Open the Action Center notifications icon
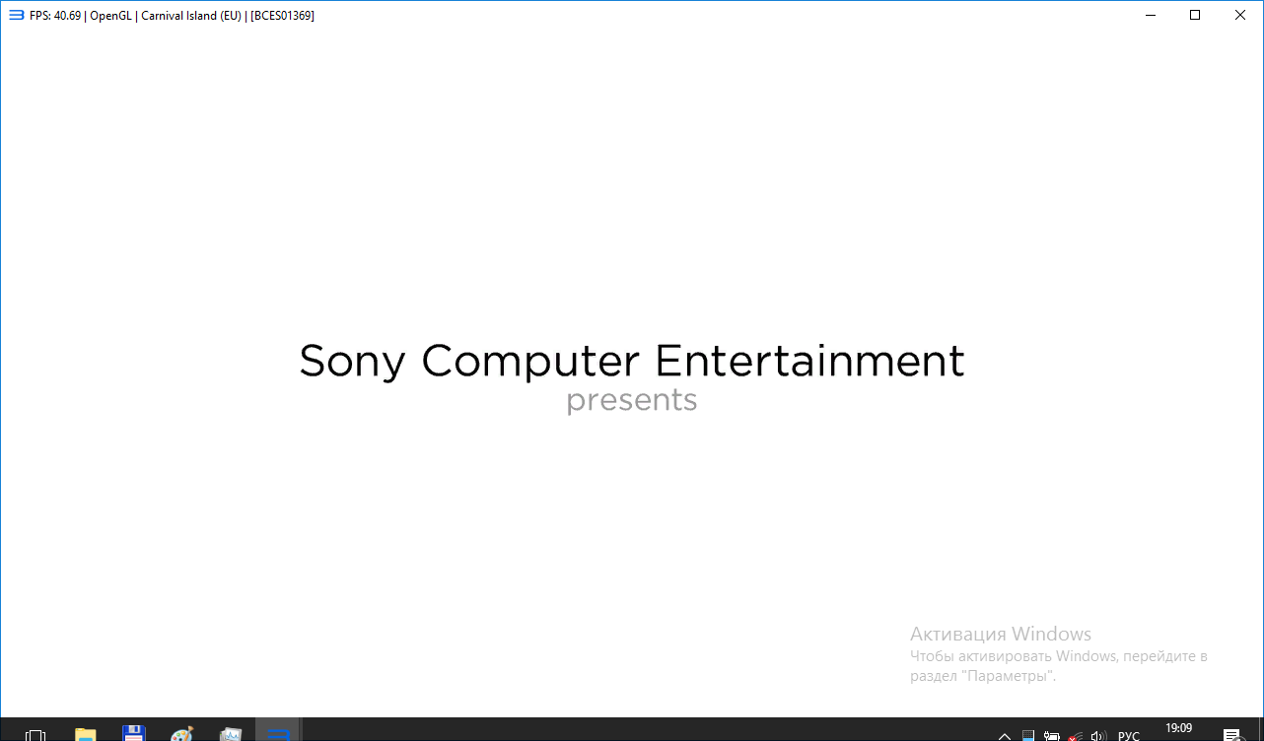This screenshot has height=741, width=1264. pos(1232,735)
